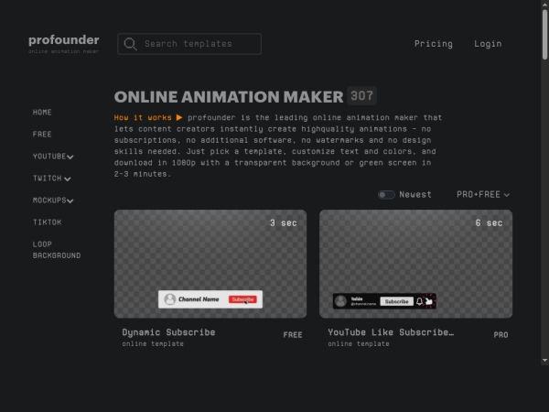
Task: Click the 307 template count badge
Action: point(361,95)
